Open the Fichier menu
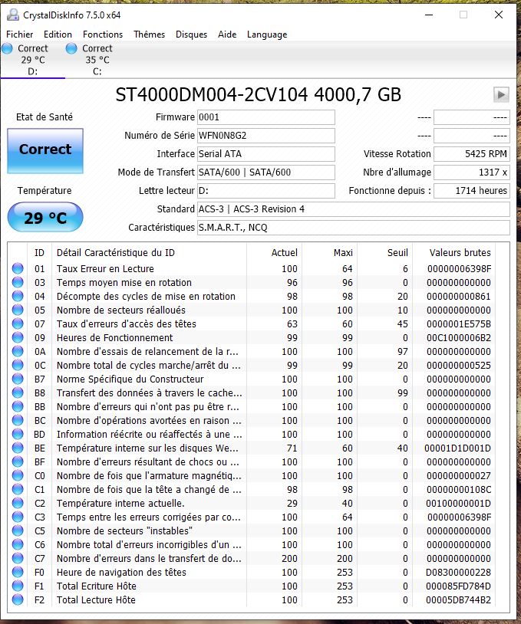Viewport: 521px width, 624px height. pos(19,34)
